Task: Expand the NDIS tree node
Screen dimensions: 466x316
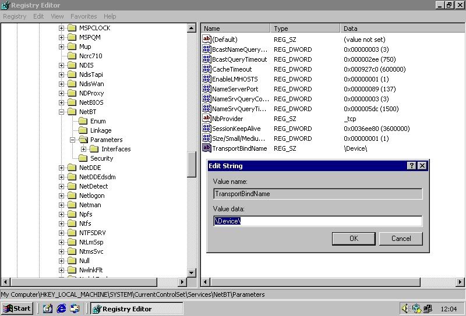Action: [61, 65]
